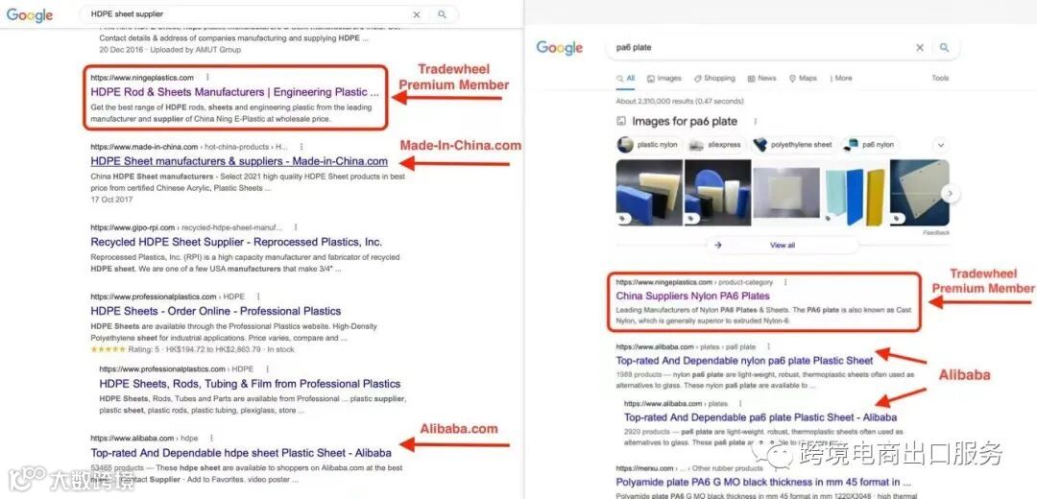Click Feedback under image results
The width and height of the screenshot is (1037, 499).
[x=936, y=232]
